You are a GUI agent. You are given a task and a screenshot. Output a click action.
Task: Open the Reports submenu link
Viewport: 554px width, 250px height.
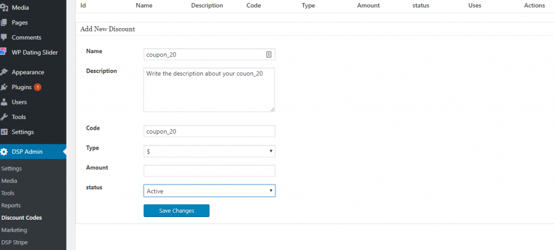[x=11, y=205]
